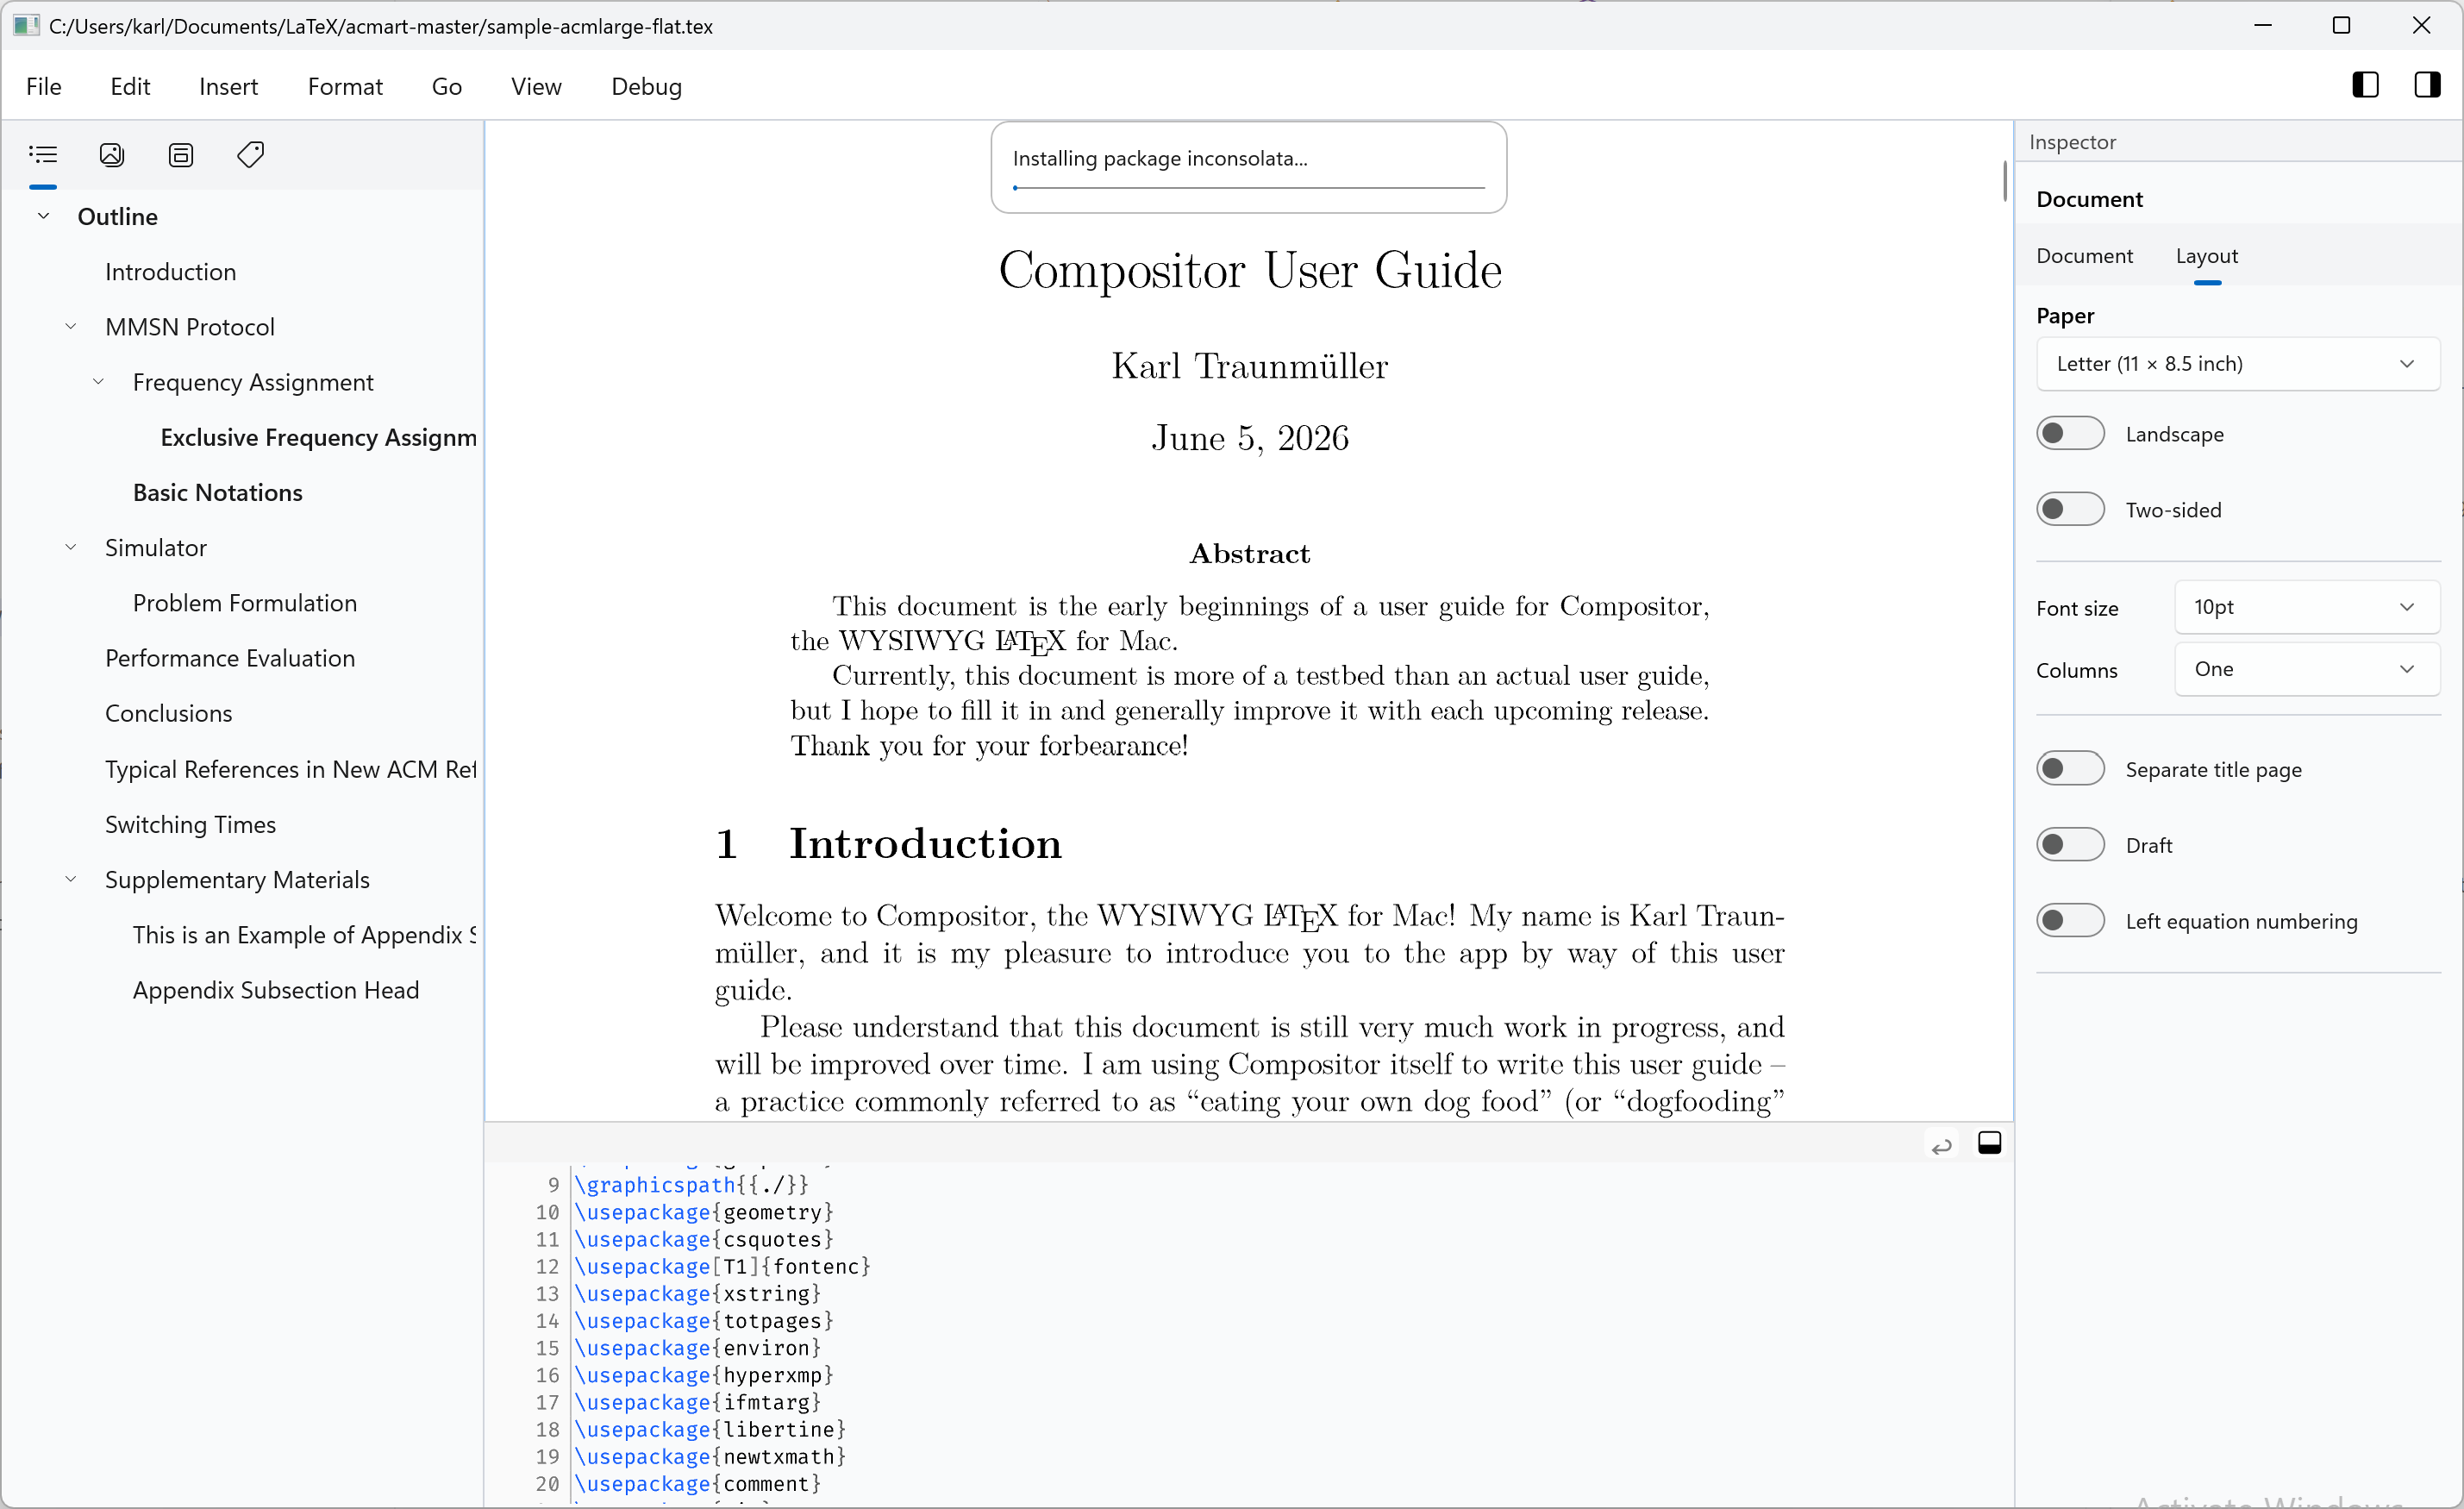Click the Compositor User Guide title
The width and height of the screenshot is (2464, 1509).
[1250, 270]
